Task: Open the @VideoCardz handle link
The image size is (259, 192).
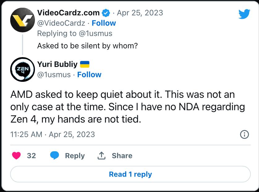Action: pyautogui.click(x=61, y=23)
